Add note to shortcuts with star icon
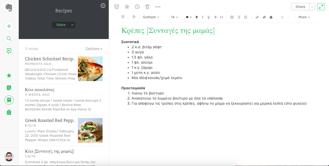329x166 pixels. (x=127, y=7)
